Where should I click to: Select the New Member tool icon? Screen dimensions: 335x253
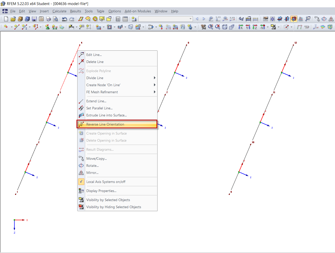24,27
